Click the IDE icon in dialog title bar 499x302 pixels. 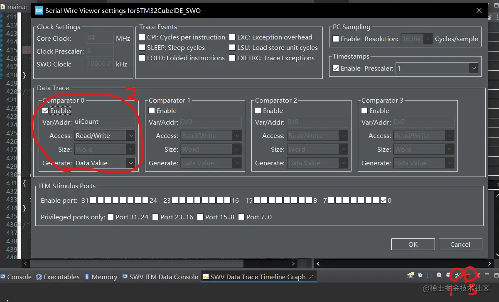coord(39,11)
